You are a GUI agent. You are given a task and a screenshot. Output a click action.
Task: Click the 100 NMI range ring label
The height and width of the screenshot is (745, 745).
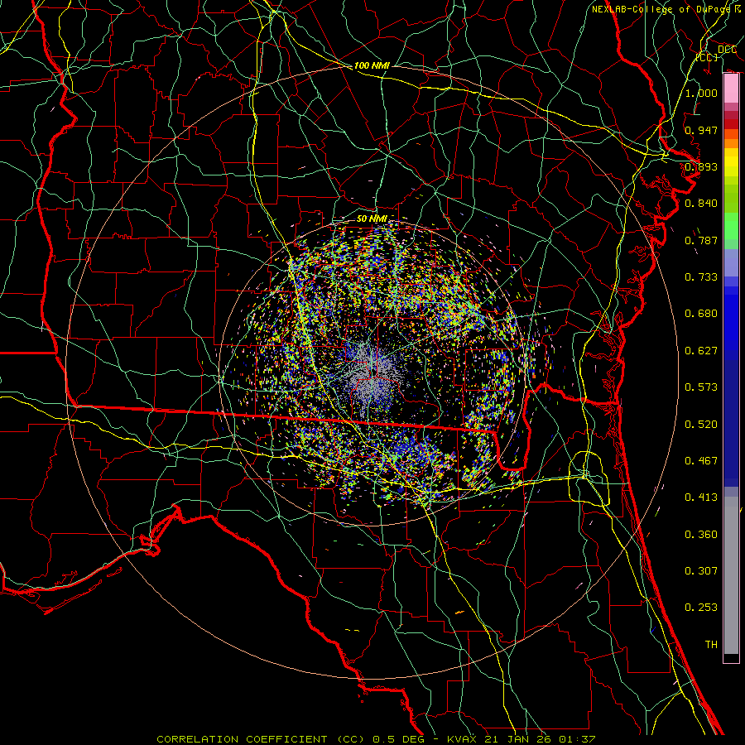372,65
